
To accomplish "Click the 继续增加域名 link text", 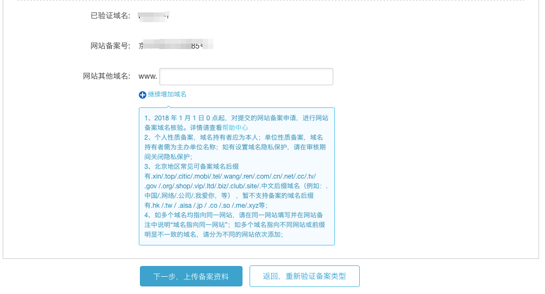I will (x=167, y=94).
